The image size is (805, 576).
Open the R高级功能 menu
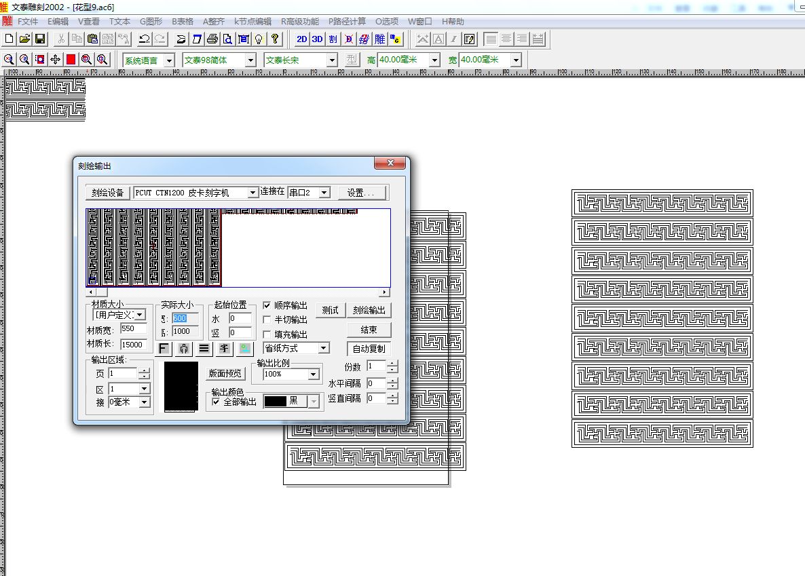click(299, 22)
